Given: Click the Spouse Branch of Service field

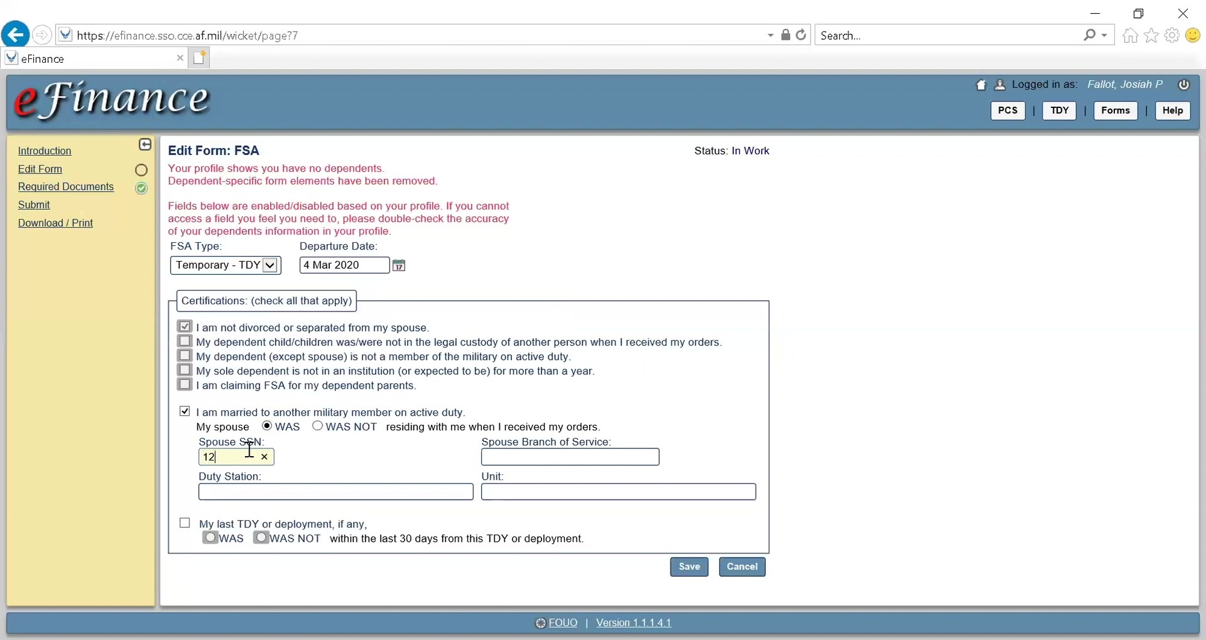Looking at the screenshot, I should [x=570, y=457].
